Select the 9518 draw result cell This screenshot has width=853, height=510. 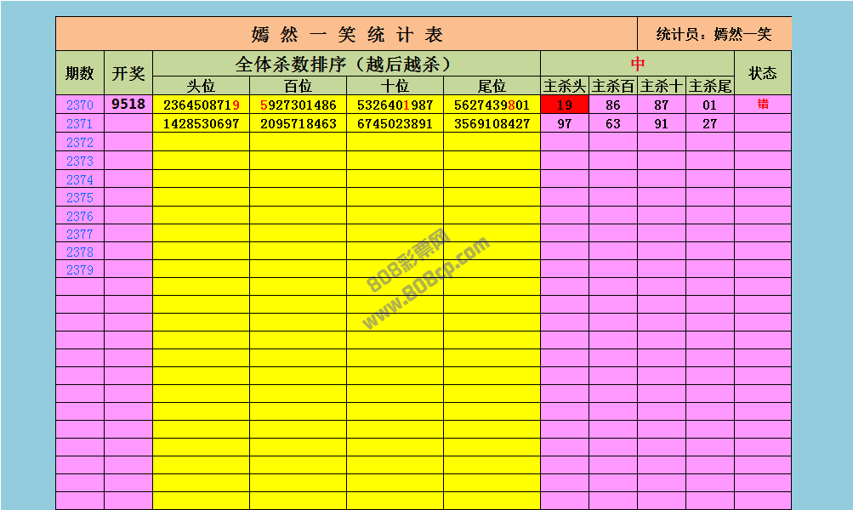128,105
